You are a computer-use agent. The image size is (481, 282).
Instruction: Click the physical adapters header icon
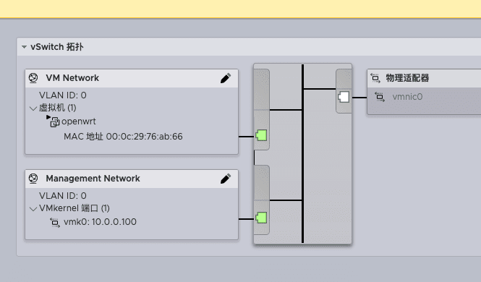point(375,78)
